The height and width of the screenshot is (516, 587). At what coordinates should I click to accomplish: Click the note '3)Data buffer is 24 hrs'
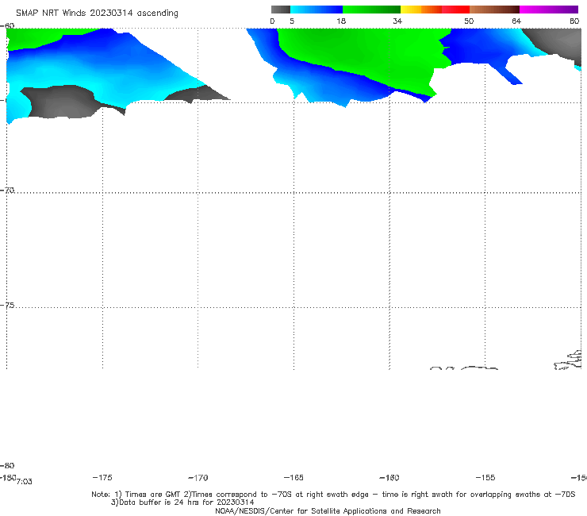(x=182, y=503)
